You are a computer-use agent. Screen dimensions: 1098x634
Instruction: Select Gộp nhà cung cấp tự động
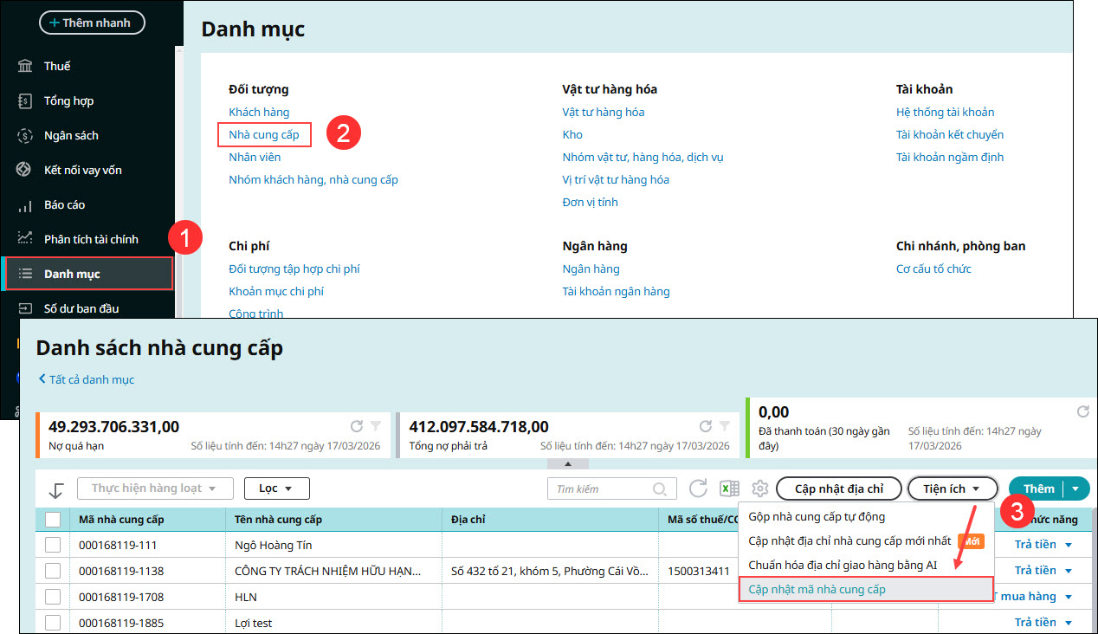(x=816, y=517)
